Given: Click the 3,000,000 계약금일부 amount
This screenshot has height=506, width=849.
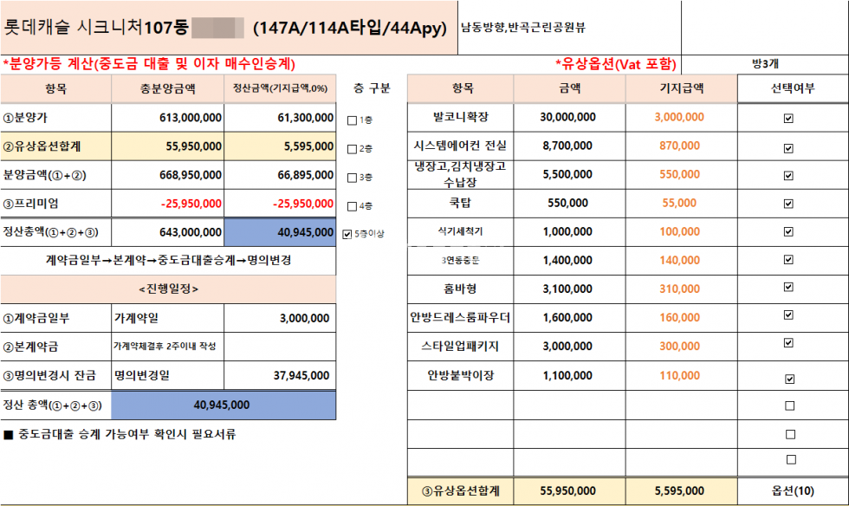Looking at the screenshot, I should 280,318.
